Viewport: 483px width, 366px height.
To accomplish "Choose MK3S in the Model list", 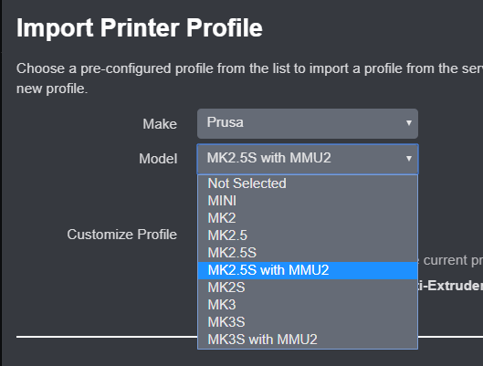I will tap(308, 322).
